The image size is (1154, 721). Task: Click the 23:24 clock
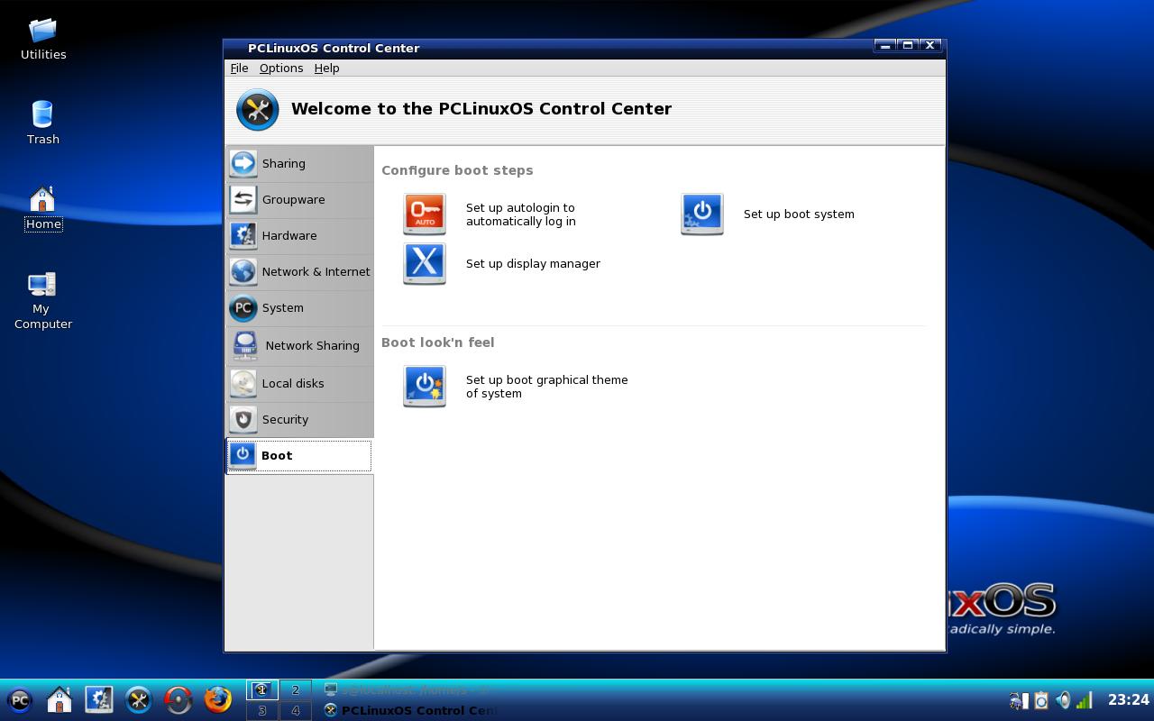(1128, 699)
